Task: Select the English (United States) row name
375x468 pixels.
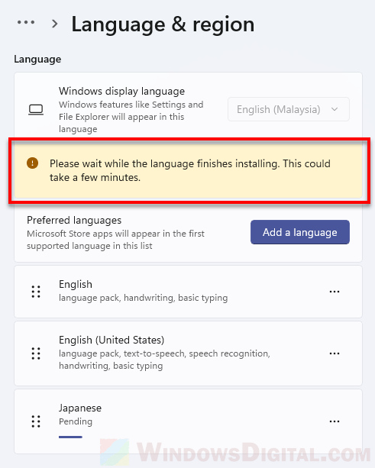Action: [112, 340]
